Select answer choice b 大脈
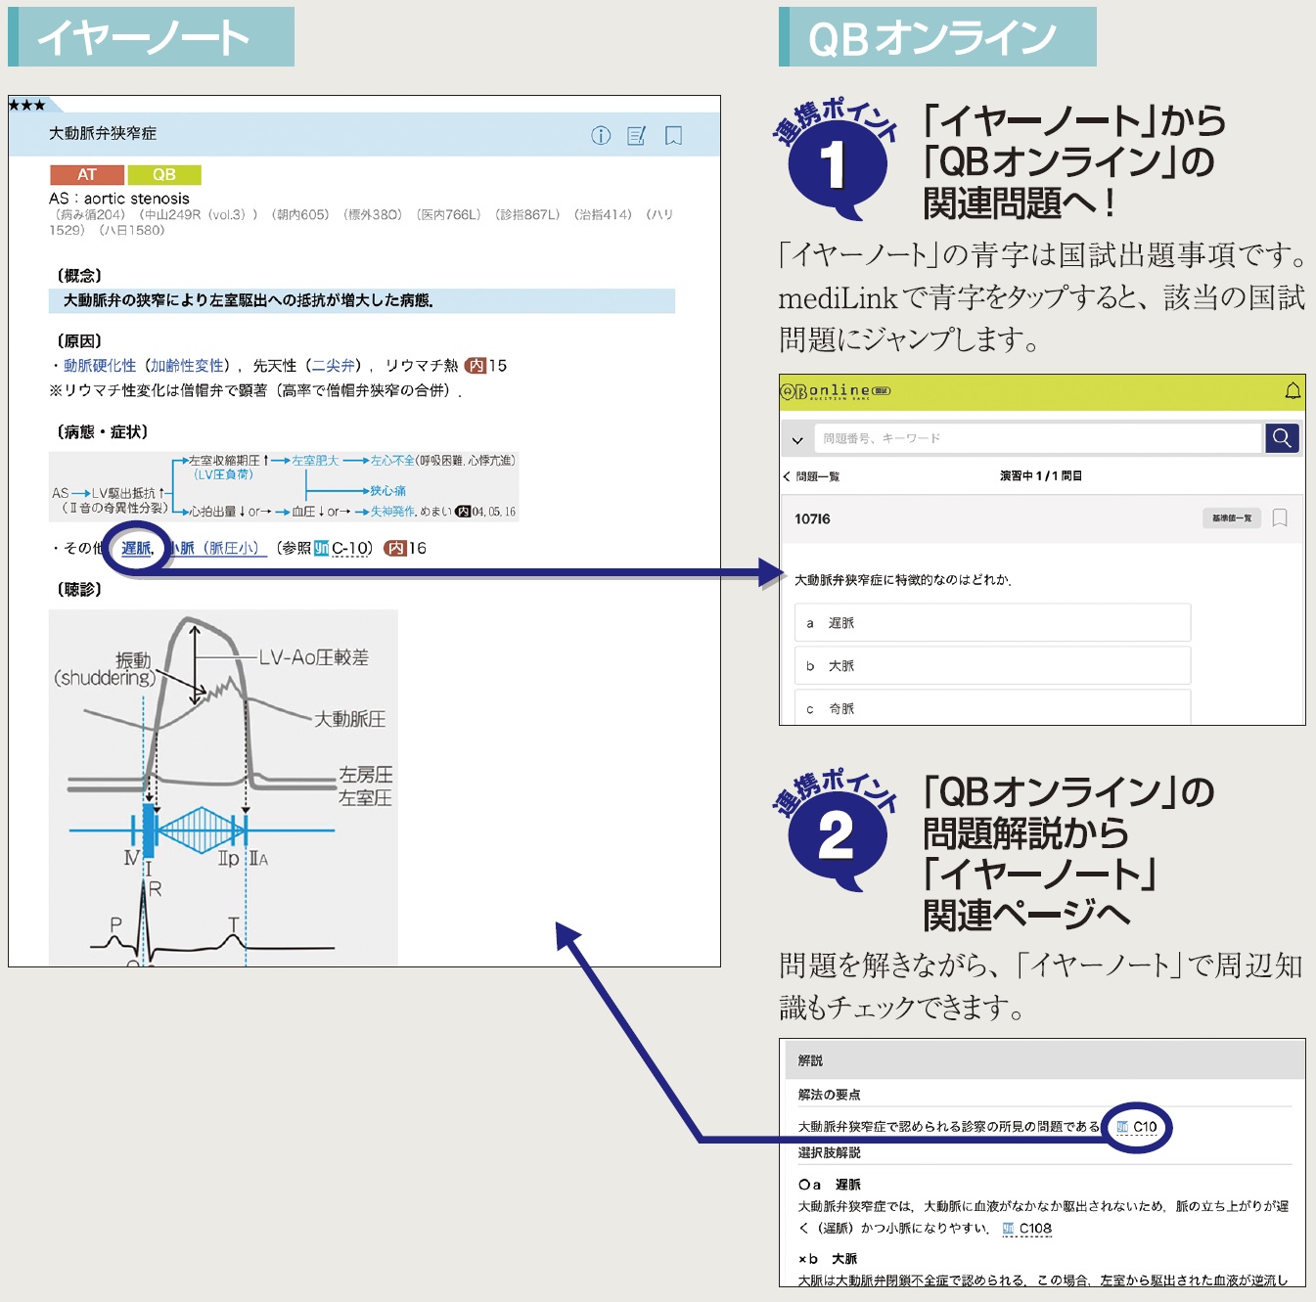1316x1302 pixels. 991,665
